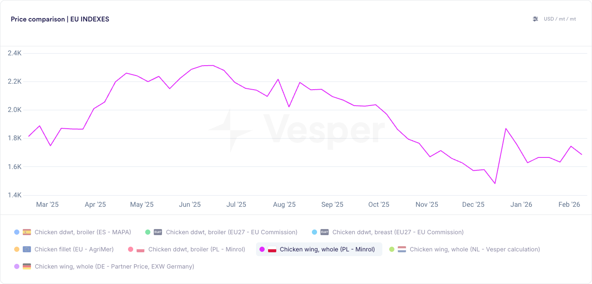Toggle Chicken ddwt, broiler (ES - MAPA) series
The width and height of the screenshot is (592, 284).
72,232
